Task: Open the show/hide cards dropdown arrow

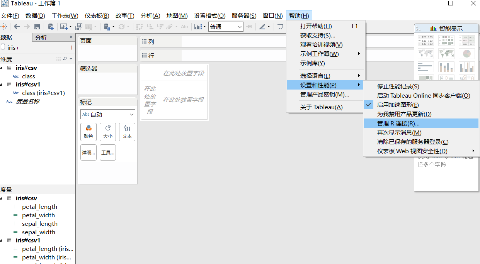Action: tap(204, 27)
